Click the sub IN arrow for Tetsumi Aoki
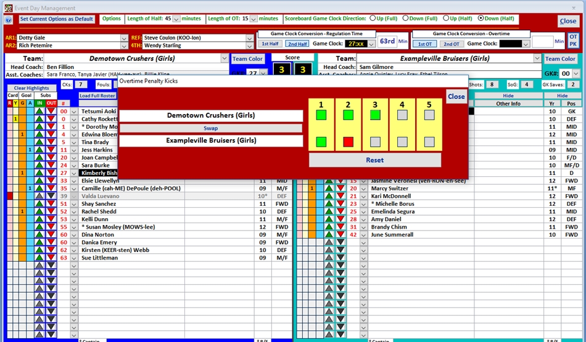The width and height of the screenshot is (586, 342). [x=39, y=112]
